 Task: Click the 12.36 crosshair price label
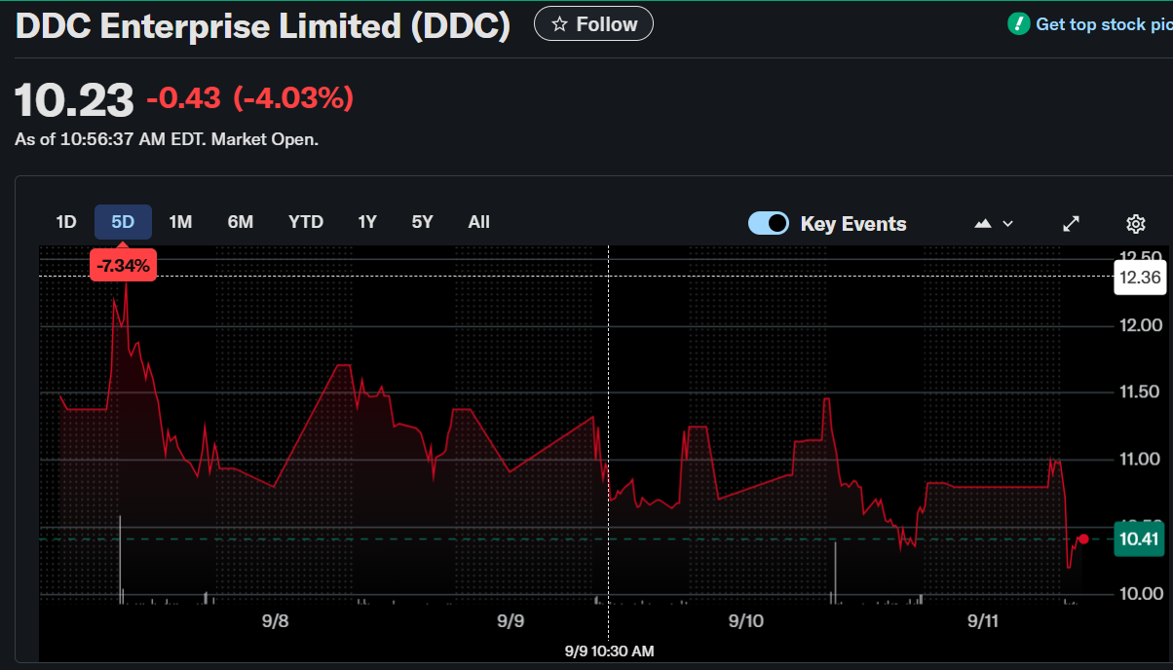coord(1140,278)
